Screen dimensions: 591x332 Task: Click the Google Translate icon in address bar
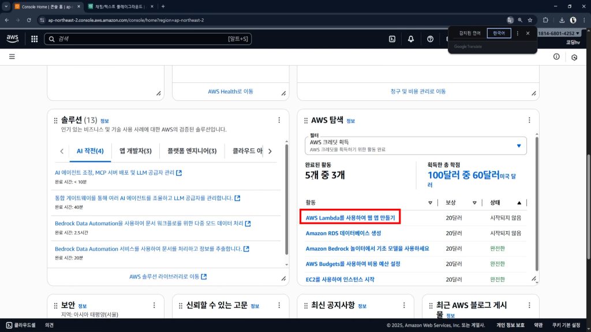pos(510,20)
